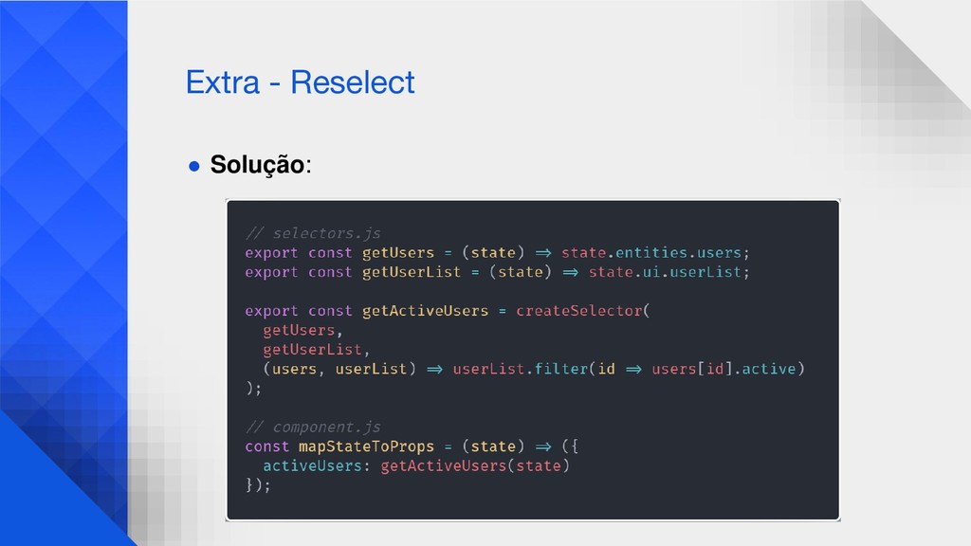Click the 'getActiveUsers' constant declaration

click(426, 311)
